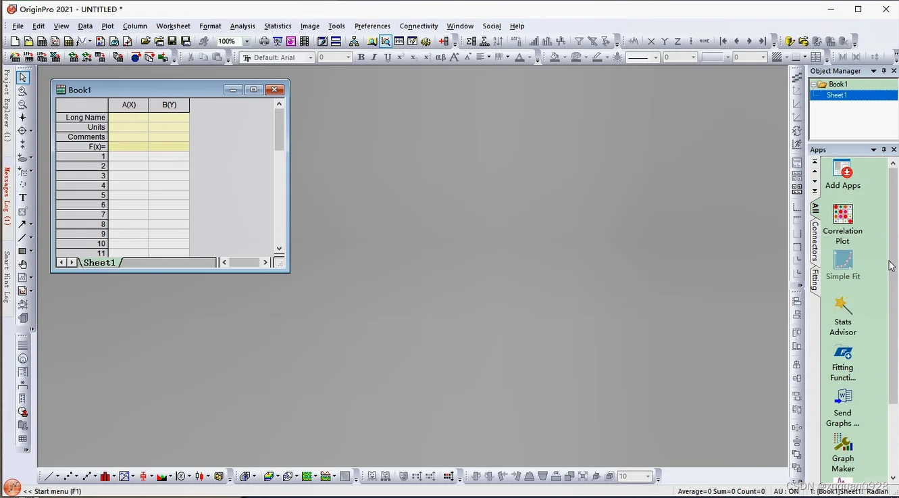Click the Save Project floppy disk icon
This screenshot has height=498, width=899.
(172, 42)
